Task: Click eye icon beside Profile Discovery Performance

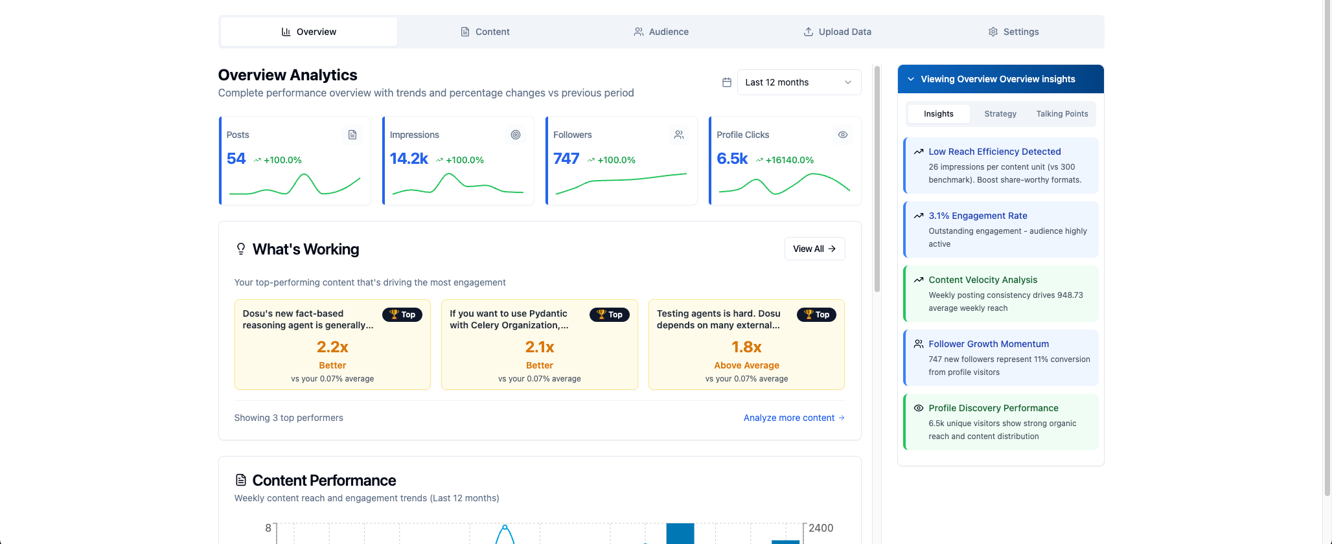Action: point(919,408)
